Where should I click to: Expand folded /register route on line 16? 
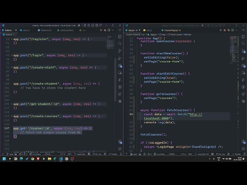[12, 39]
